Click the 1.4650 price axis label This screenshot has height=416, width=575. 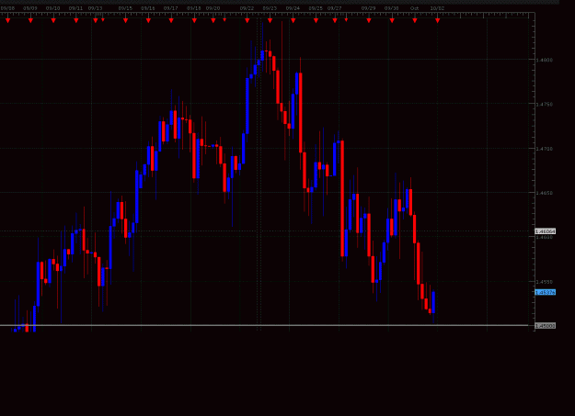(545, 193)
